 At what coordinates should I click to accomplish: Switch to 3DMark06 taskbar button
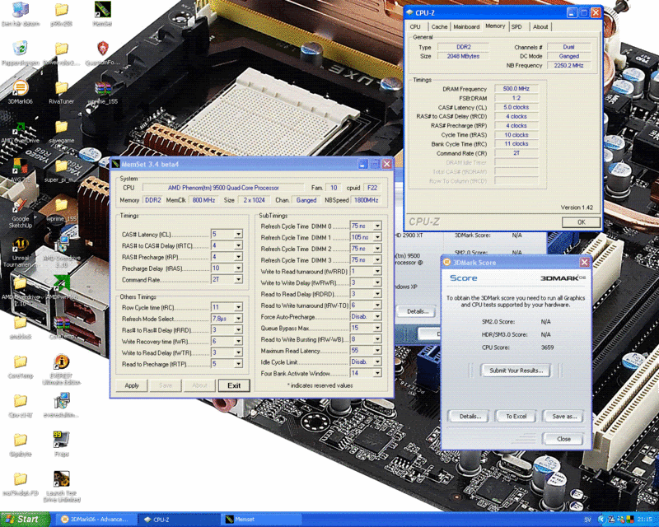pyautogui.click(x=96, y=520)
